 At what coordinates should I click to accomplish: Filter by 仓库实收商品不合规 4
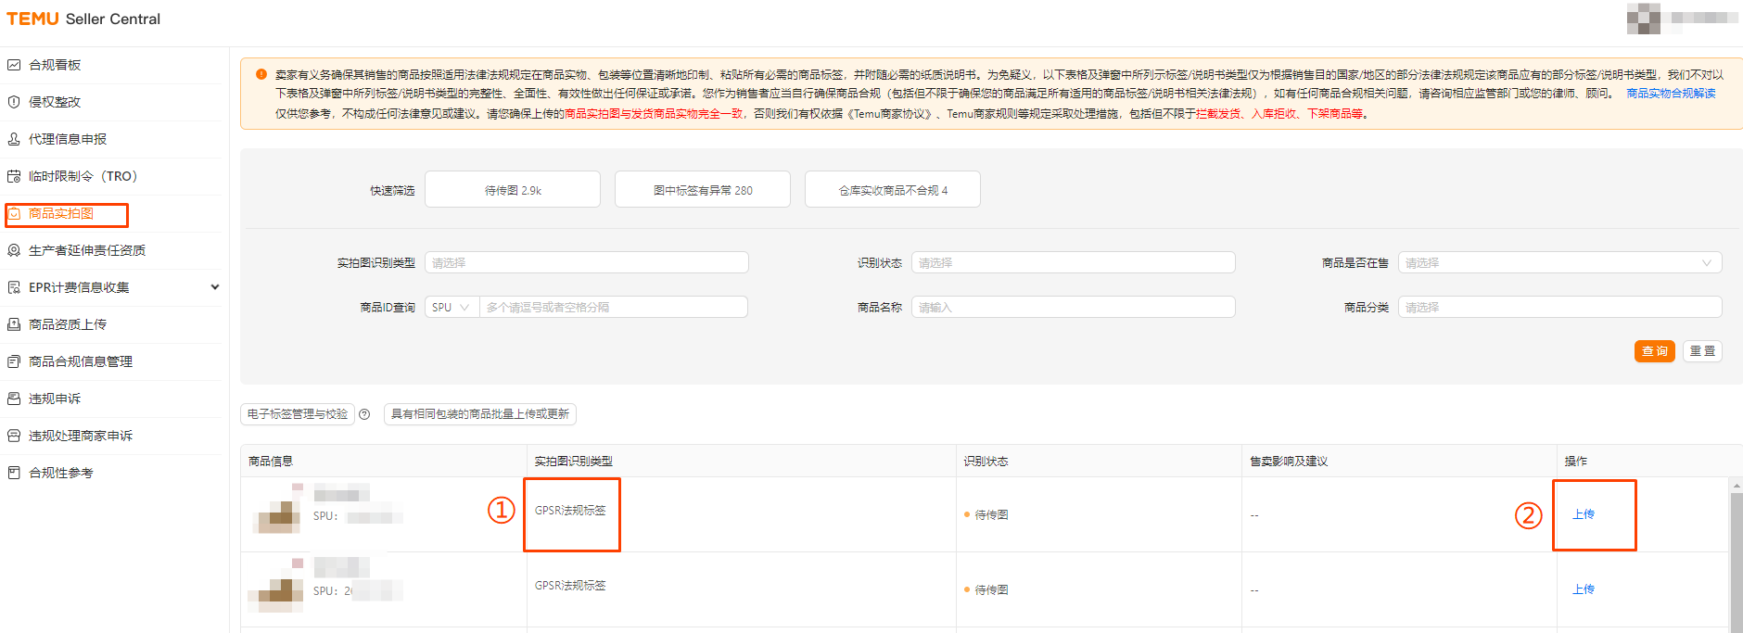[893, 190]
